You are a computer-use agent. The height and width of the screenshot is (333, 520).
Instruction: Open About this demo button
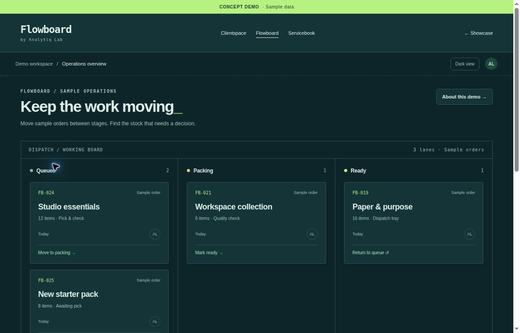[464, 97]
